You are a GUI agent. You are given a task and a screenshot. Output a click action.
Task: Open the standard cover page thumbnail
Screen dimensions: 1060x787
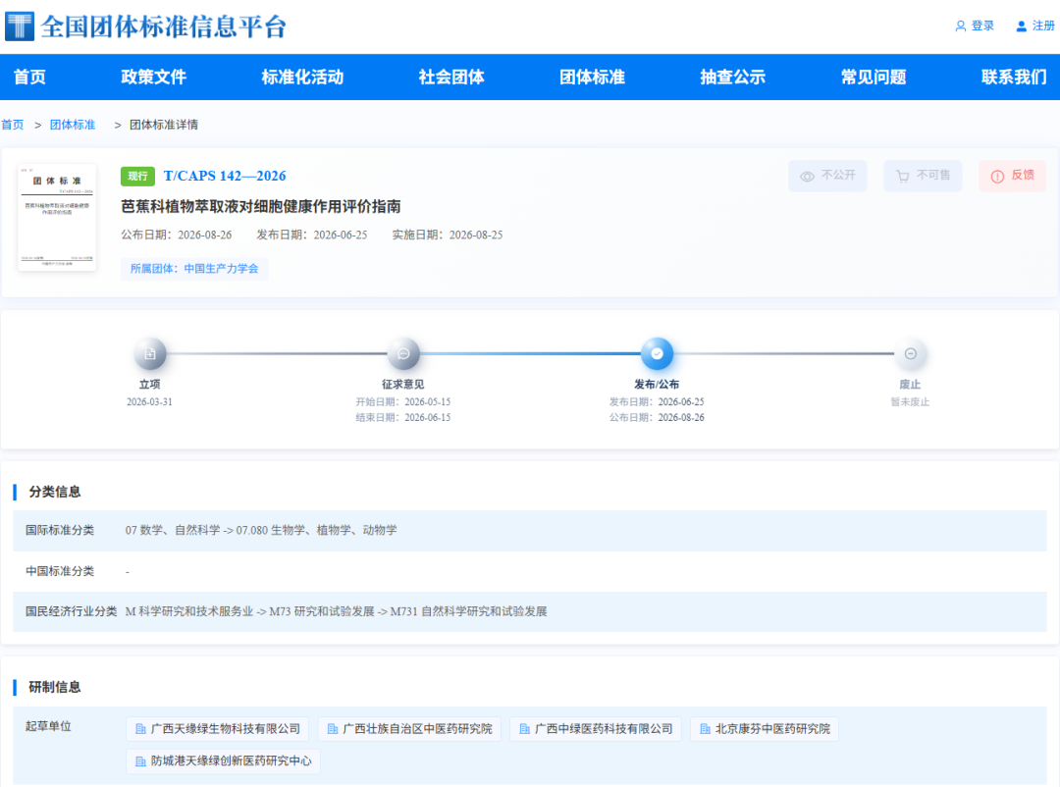coord(57,218)
